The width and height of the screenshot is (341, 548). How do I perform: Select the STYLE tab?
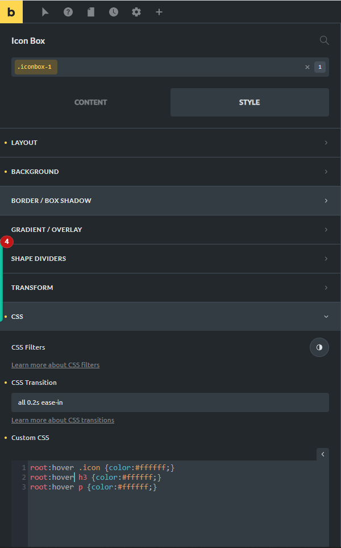pyautogui.click(x=249, y=102)
